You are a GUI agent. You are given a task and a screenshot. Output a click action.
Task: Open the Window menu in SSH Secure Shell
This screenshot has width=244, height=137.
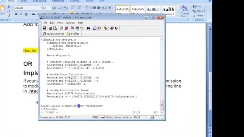(70, 23)
